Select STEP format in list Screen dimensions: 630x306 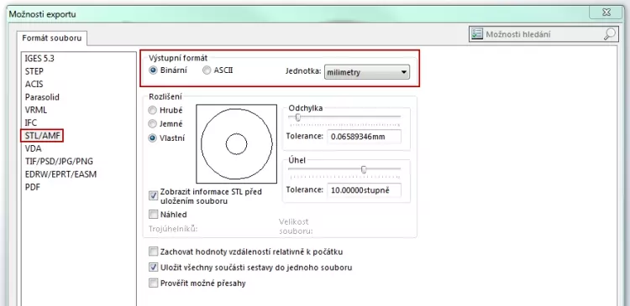point(34,71)
